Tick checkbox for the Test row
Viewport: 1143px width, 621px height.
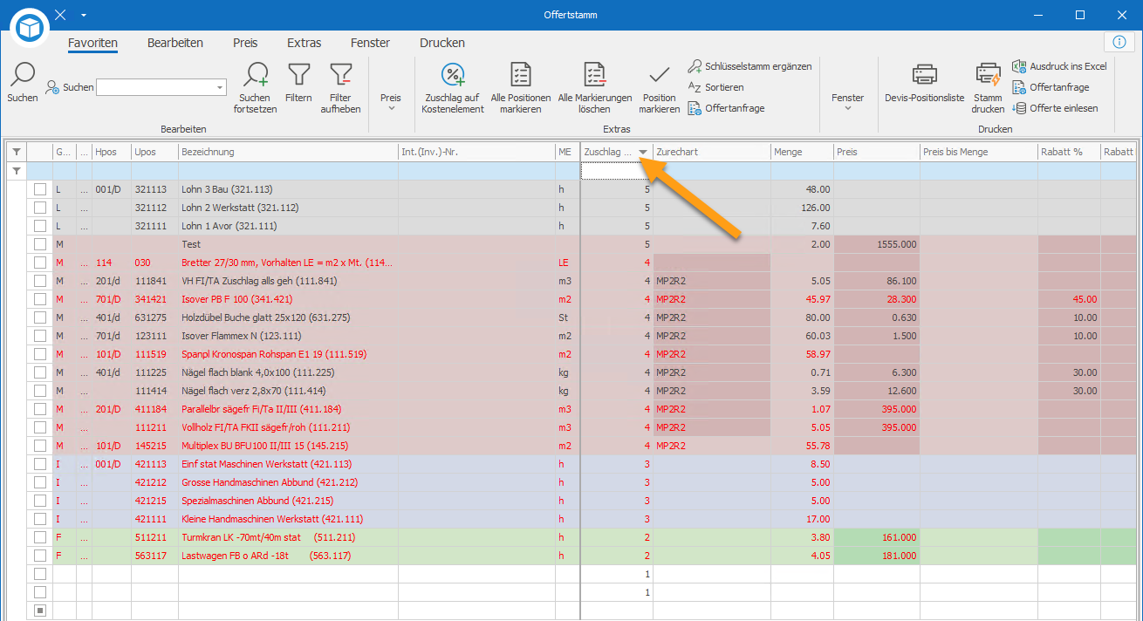click(x=40, y=244)
